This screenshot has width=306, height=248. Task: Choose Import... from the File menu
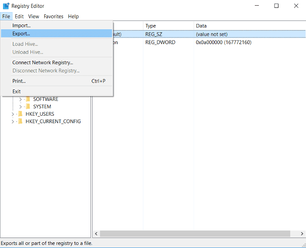pos(21,26)
